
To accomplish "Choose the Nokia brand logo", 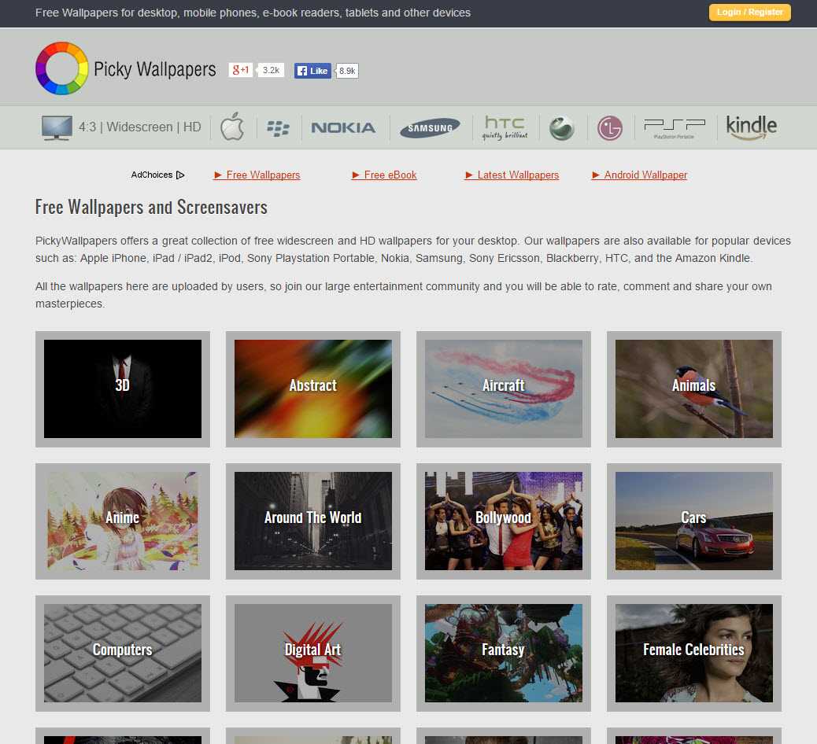I will point(343,127).
